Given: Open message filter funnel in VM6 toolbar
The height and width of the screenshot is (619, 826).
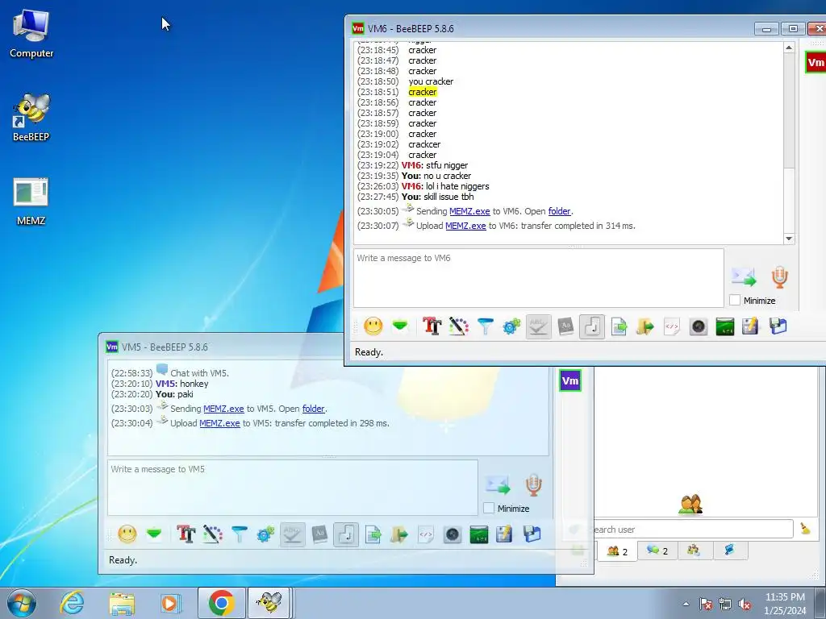Looking at the screenshot, I should 485,327.
